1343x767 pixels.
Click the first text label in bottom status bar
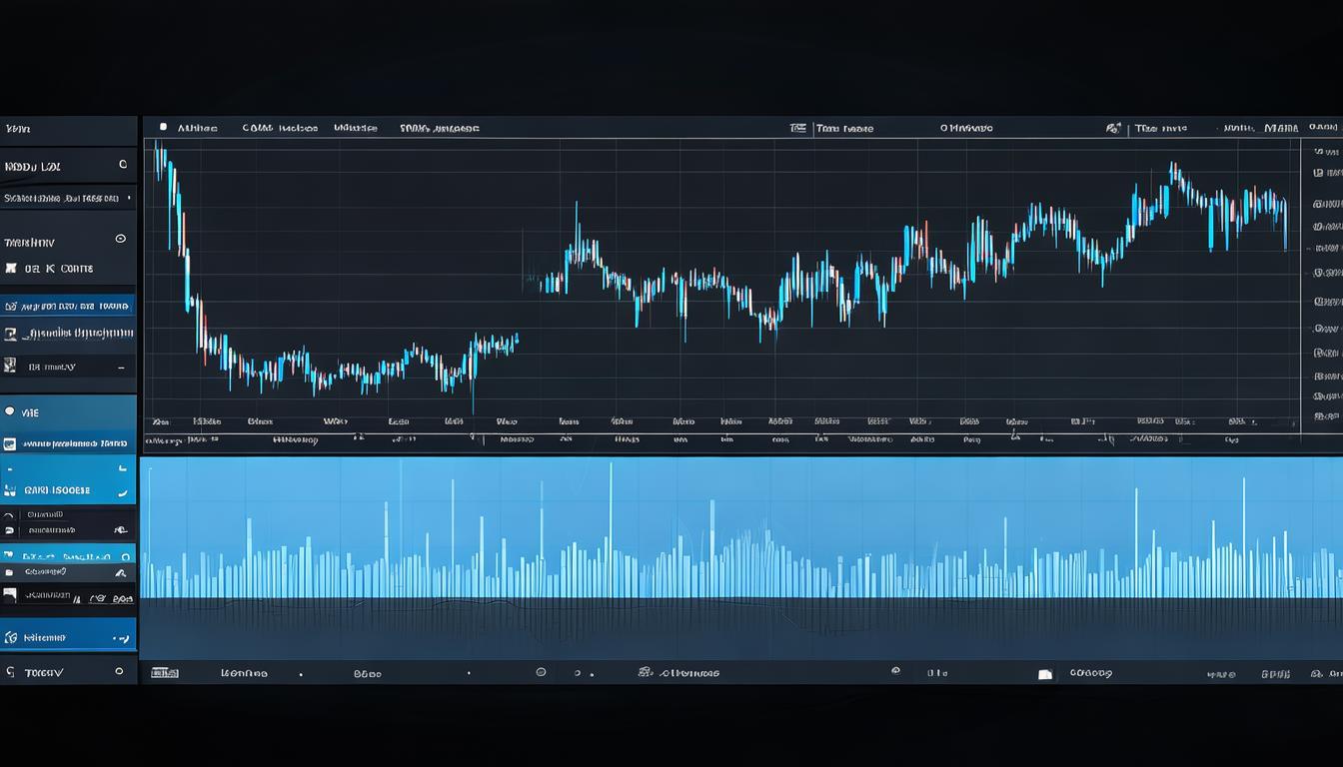coord(243,673)
